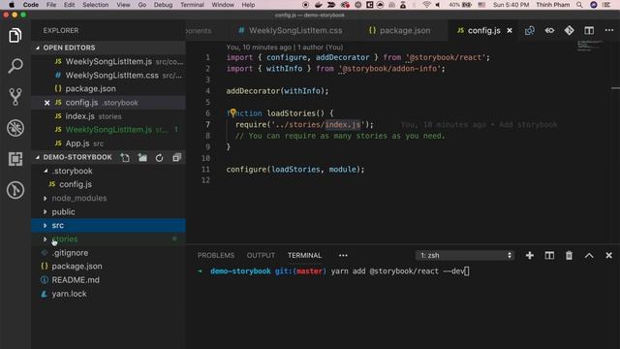Click the toggle file blame icon

point(549,30)
